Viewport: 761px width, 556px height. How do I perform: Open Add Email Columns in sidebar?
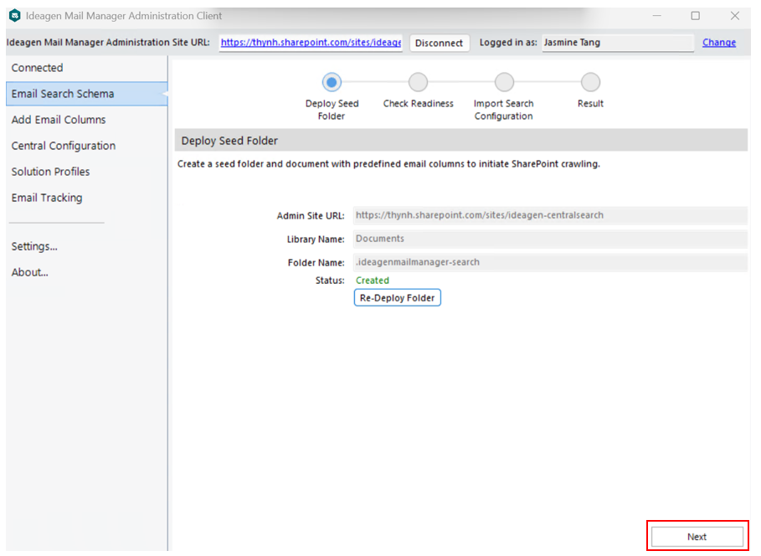pyautogui.click(x=59, y=120)
